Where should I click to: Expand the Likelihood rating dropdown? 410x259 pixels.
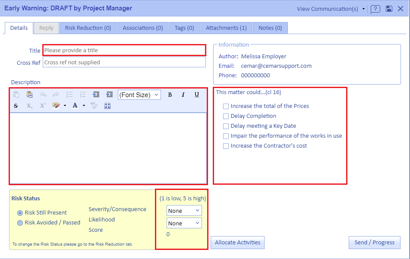coord(184,223)
